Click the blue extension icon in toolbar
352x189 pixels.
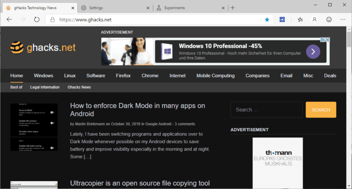click(282, 20)
